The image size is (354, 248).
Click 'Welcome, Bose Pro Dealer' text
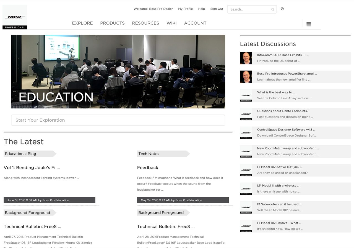tap(153, 9)
